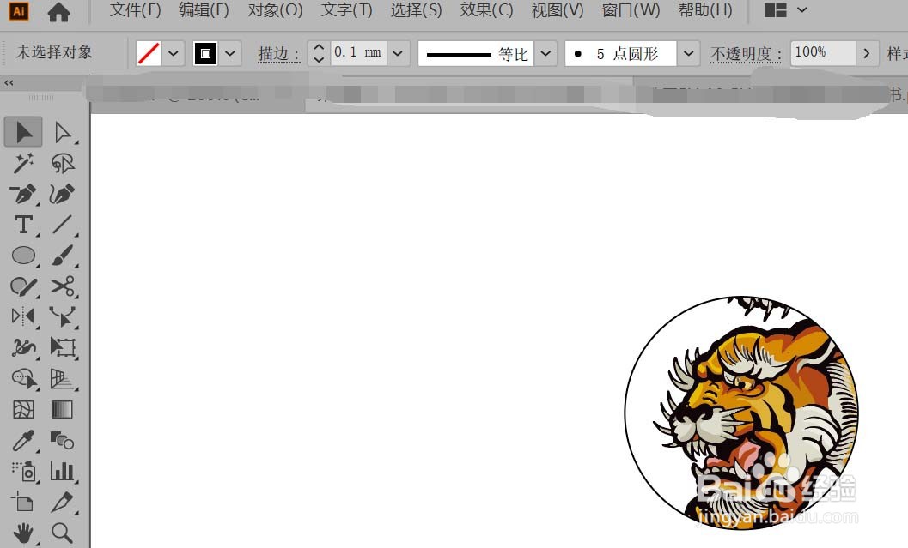
Task: Pick the Eyedropper tool
Action: tap(23, 441)
